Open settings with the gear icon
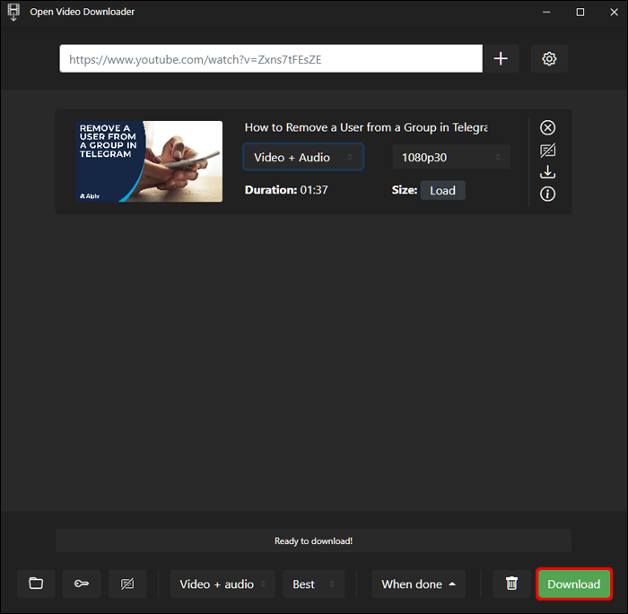Screen dimensions: 628x614 tap(549, 58)
